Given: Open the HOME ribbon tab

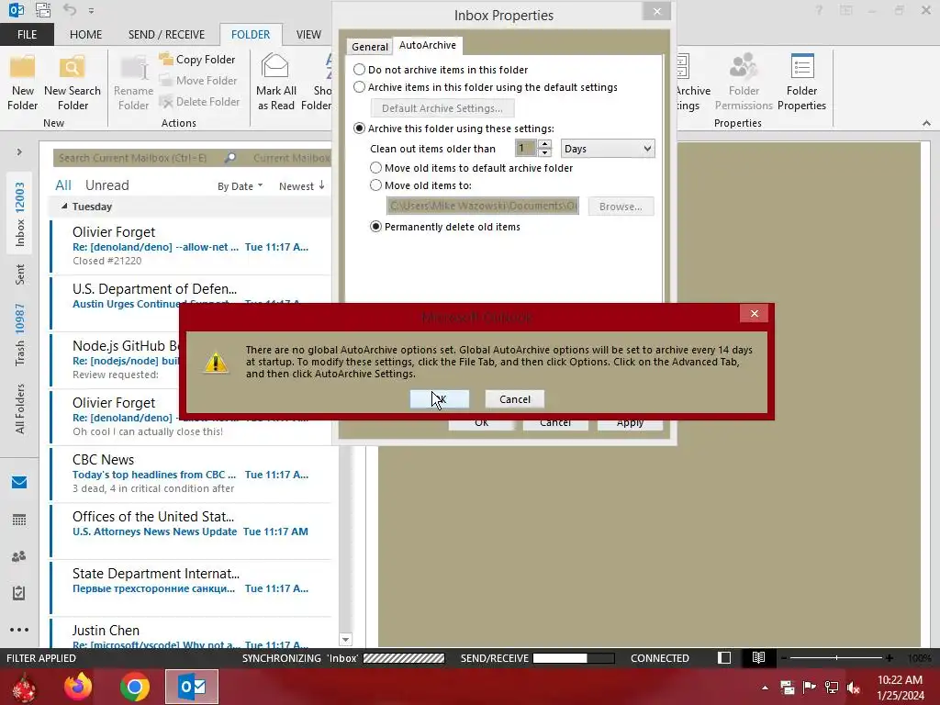Looking at the screenshot, I should click(x=85, y=34).
